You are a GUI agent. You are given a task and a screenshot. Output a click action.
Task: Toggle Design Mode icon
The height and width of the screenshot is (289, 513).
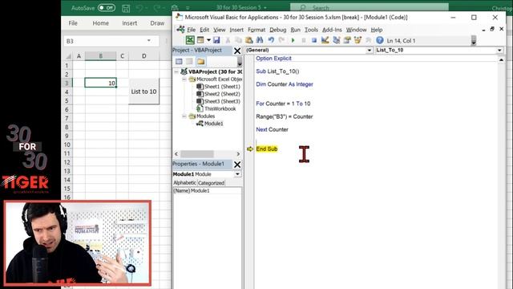point(325,40)
